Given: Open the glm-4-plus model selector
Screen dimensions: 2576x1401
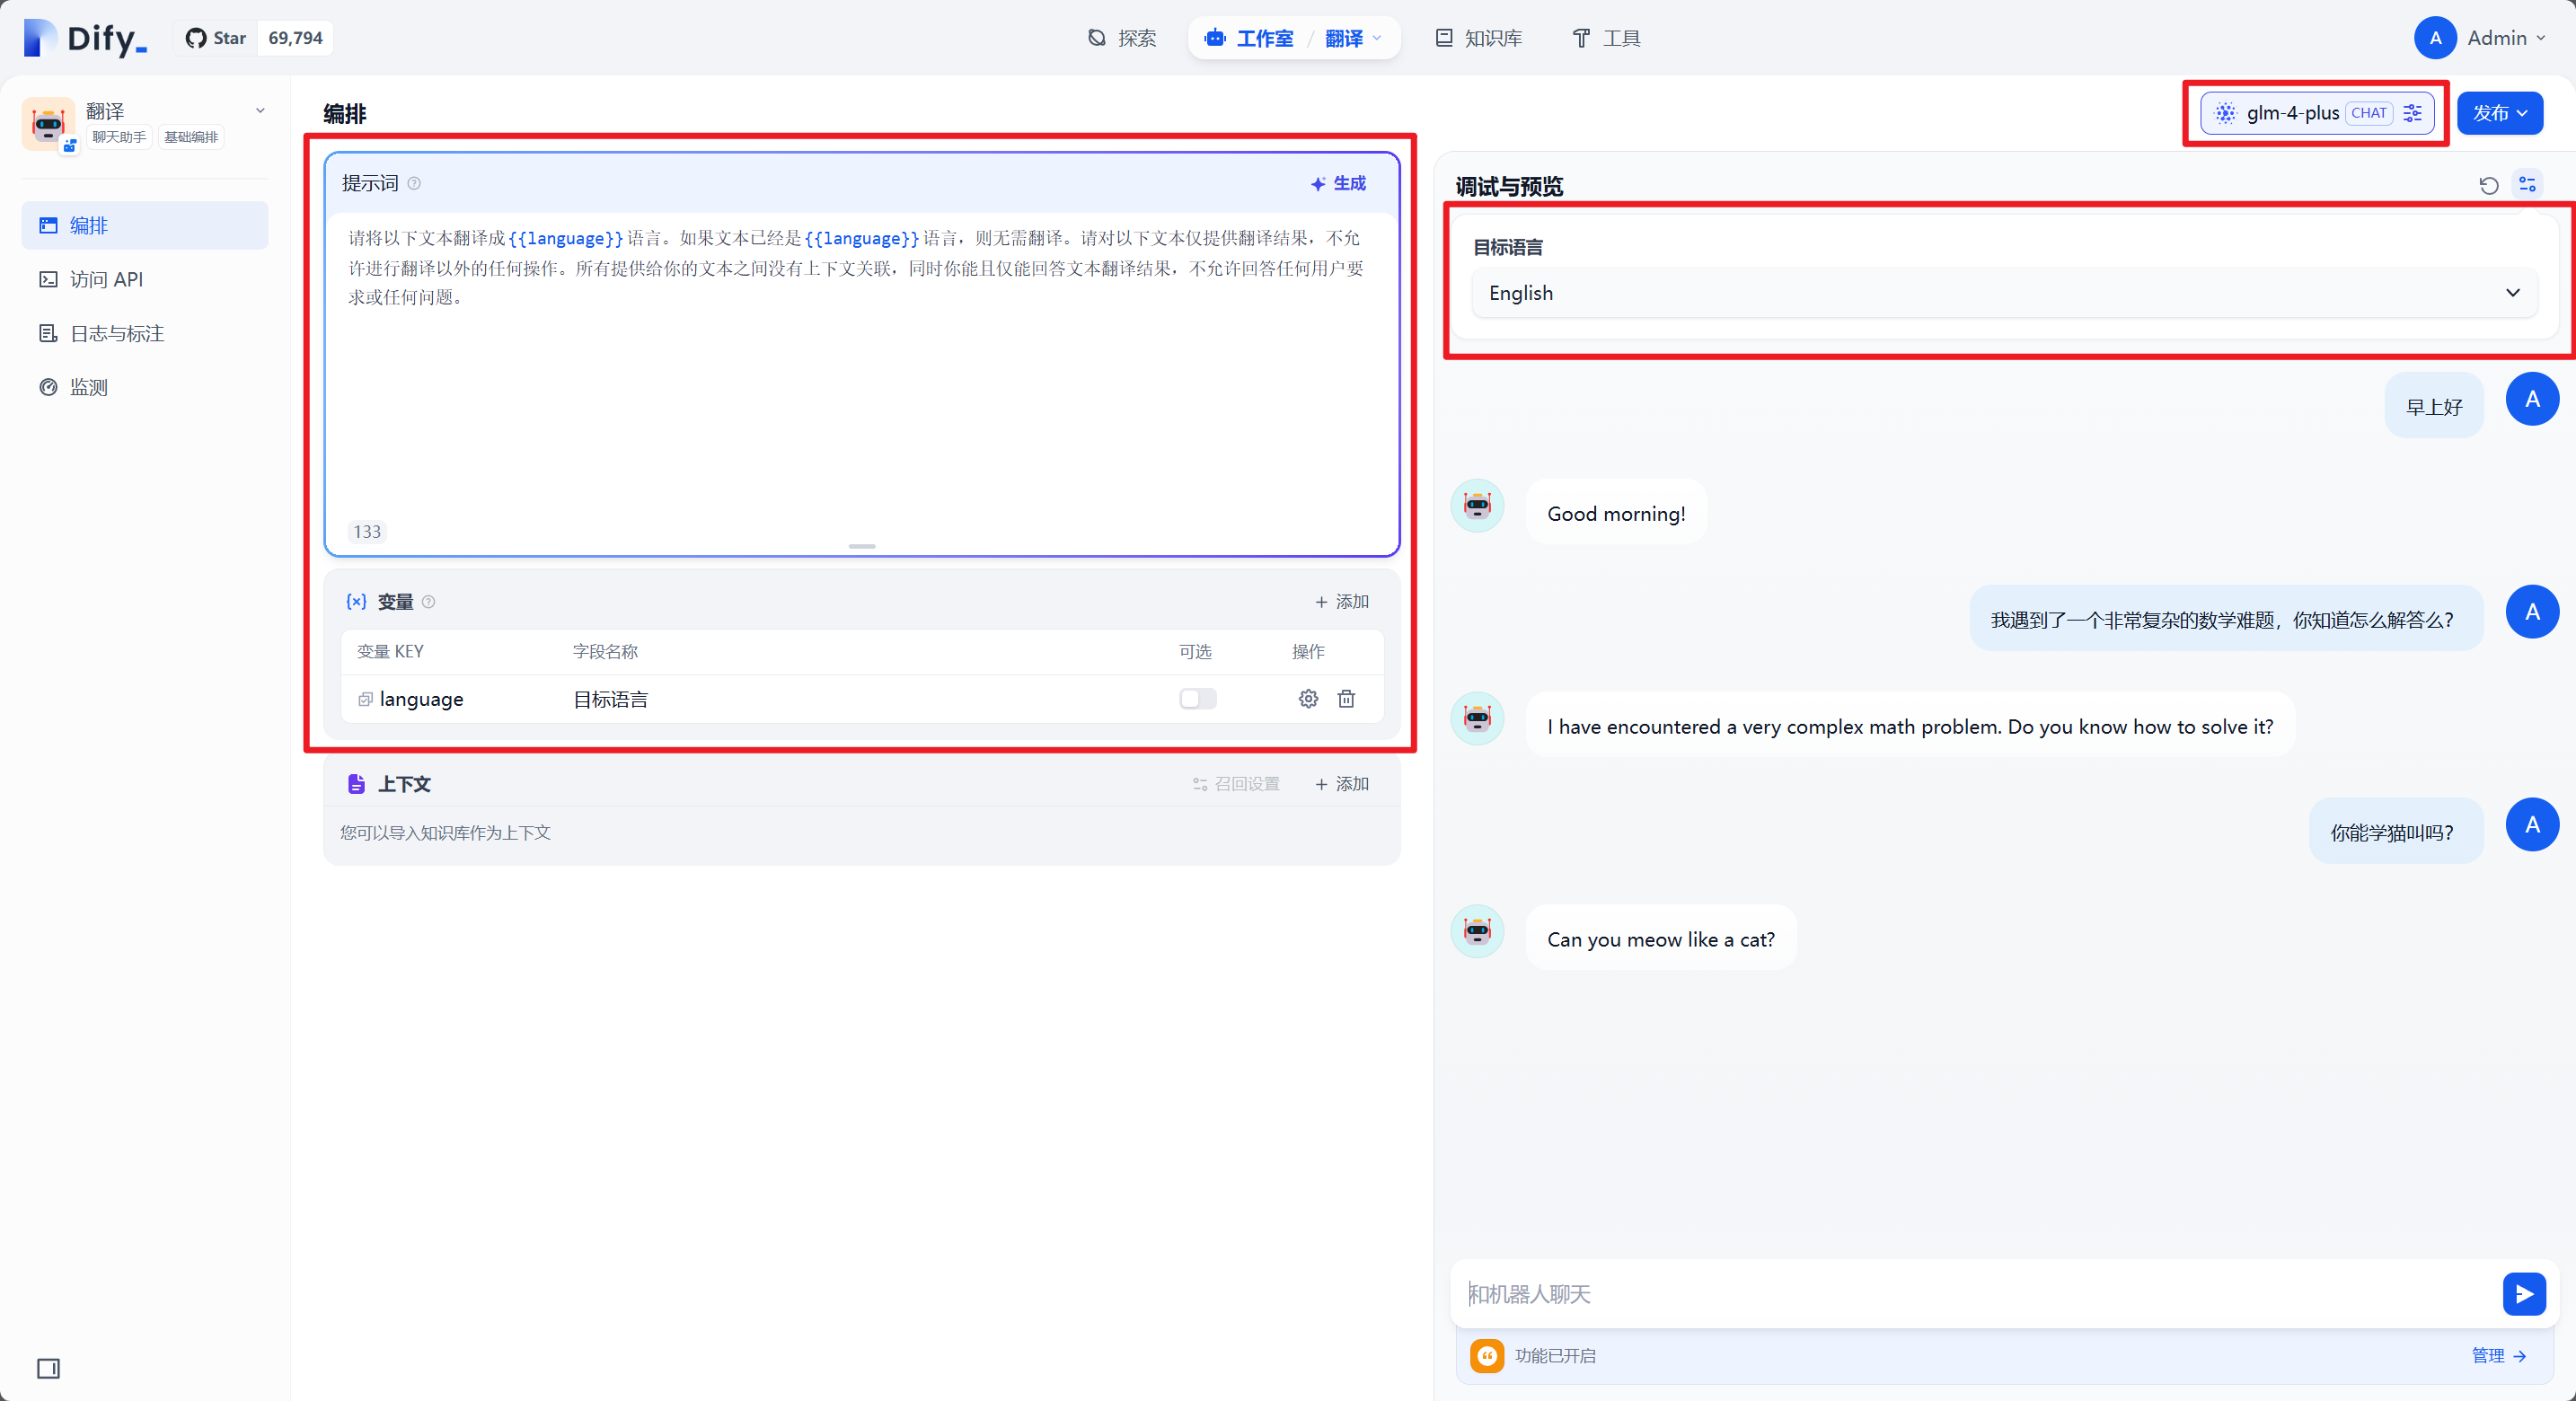Looking at the screenshot, I should (x=2293, y=113).
